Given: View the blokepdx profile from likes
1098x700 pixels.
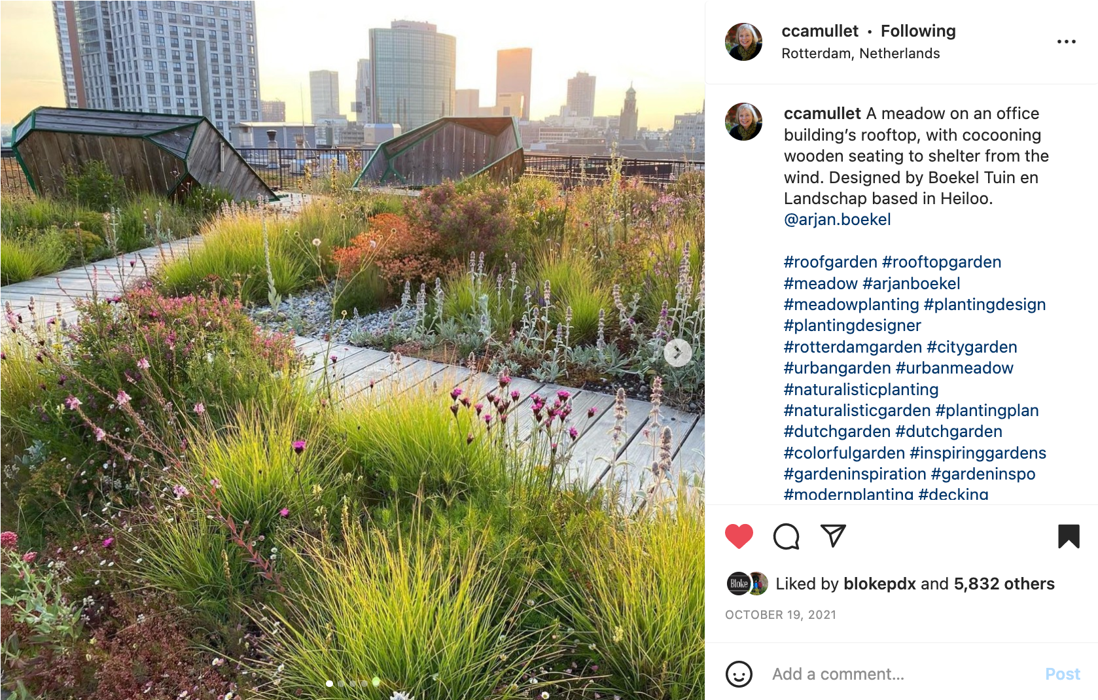Looking at the screenshot, I should tap(879, 584).
